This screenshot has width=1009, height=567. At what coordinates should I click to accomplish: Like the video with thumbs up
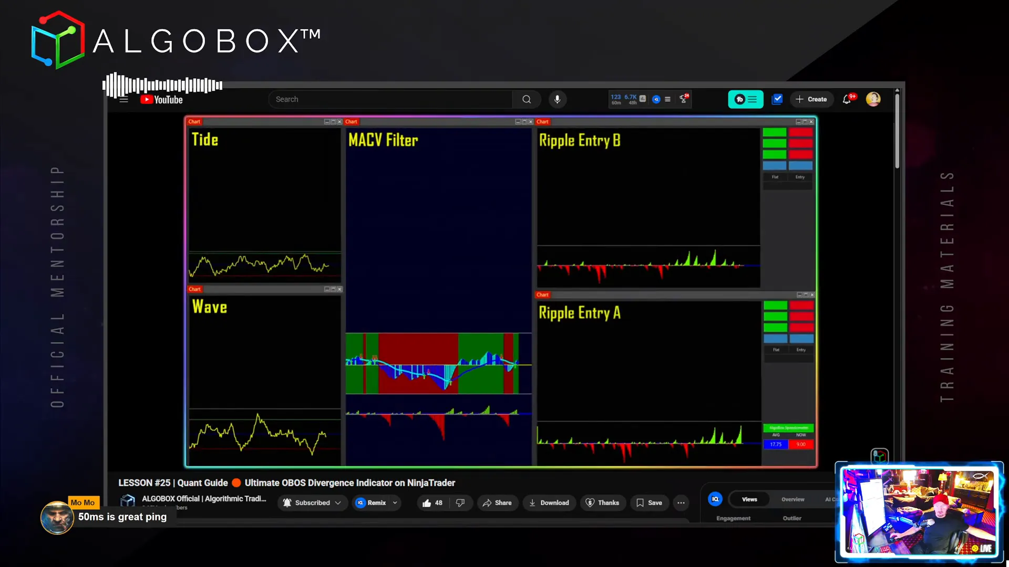[x=432, y=503]
